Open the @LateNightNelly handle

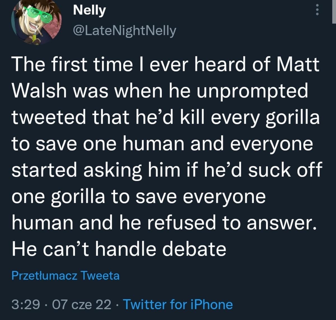[x=124, y=31]
